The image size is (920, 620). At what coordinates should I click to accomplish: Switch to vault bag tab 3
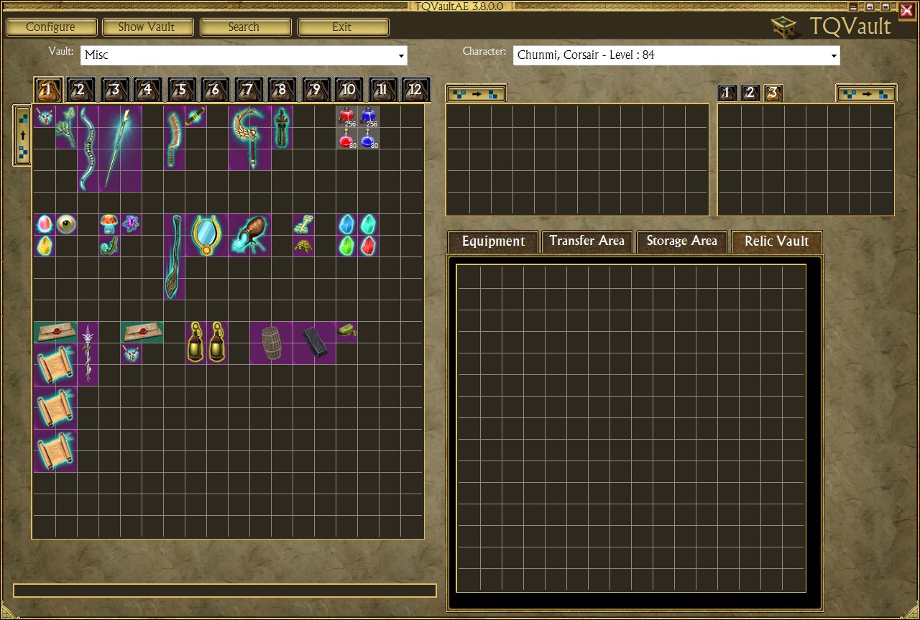114,90
